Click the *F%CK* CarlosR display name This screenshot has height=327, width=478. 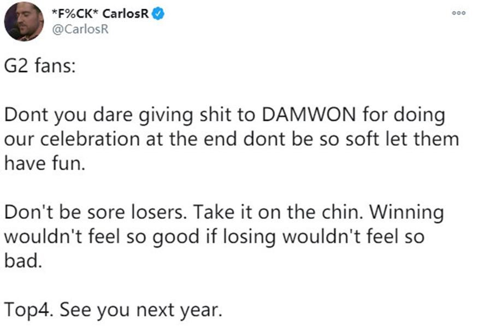(x=100, y=14)
